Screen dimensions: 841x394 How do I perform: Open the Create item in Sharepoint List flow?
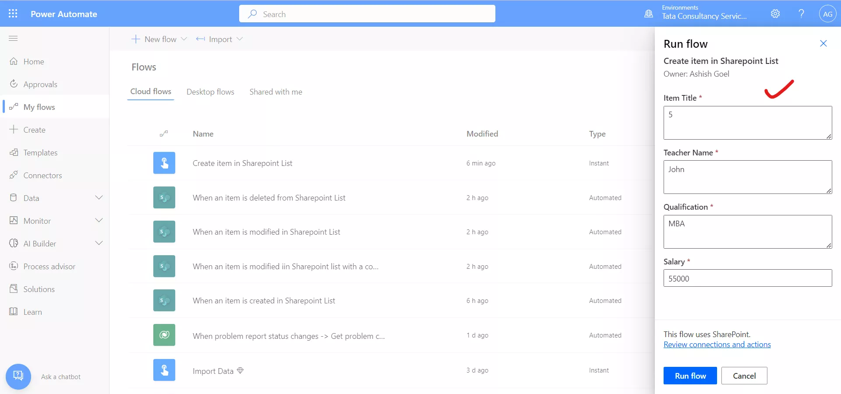pyautogui.click(x=242, y=163)
